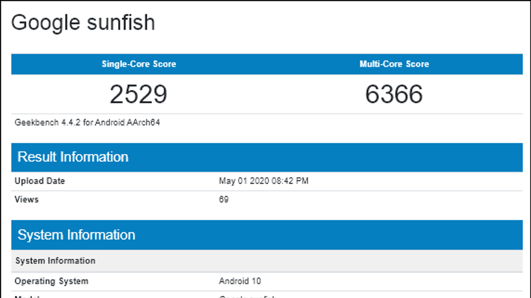531x298 pixels.
Task: Select the multi-core score value 6366
Action: (x=394, y=94)
